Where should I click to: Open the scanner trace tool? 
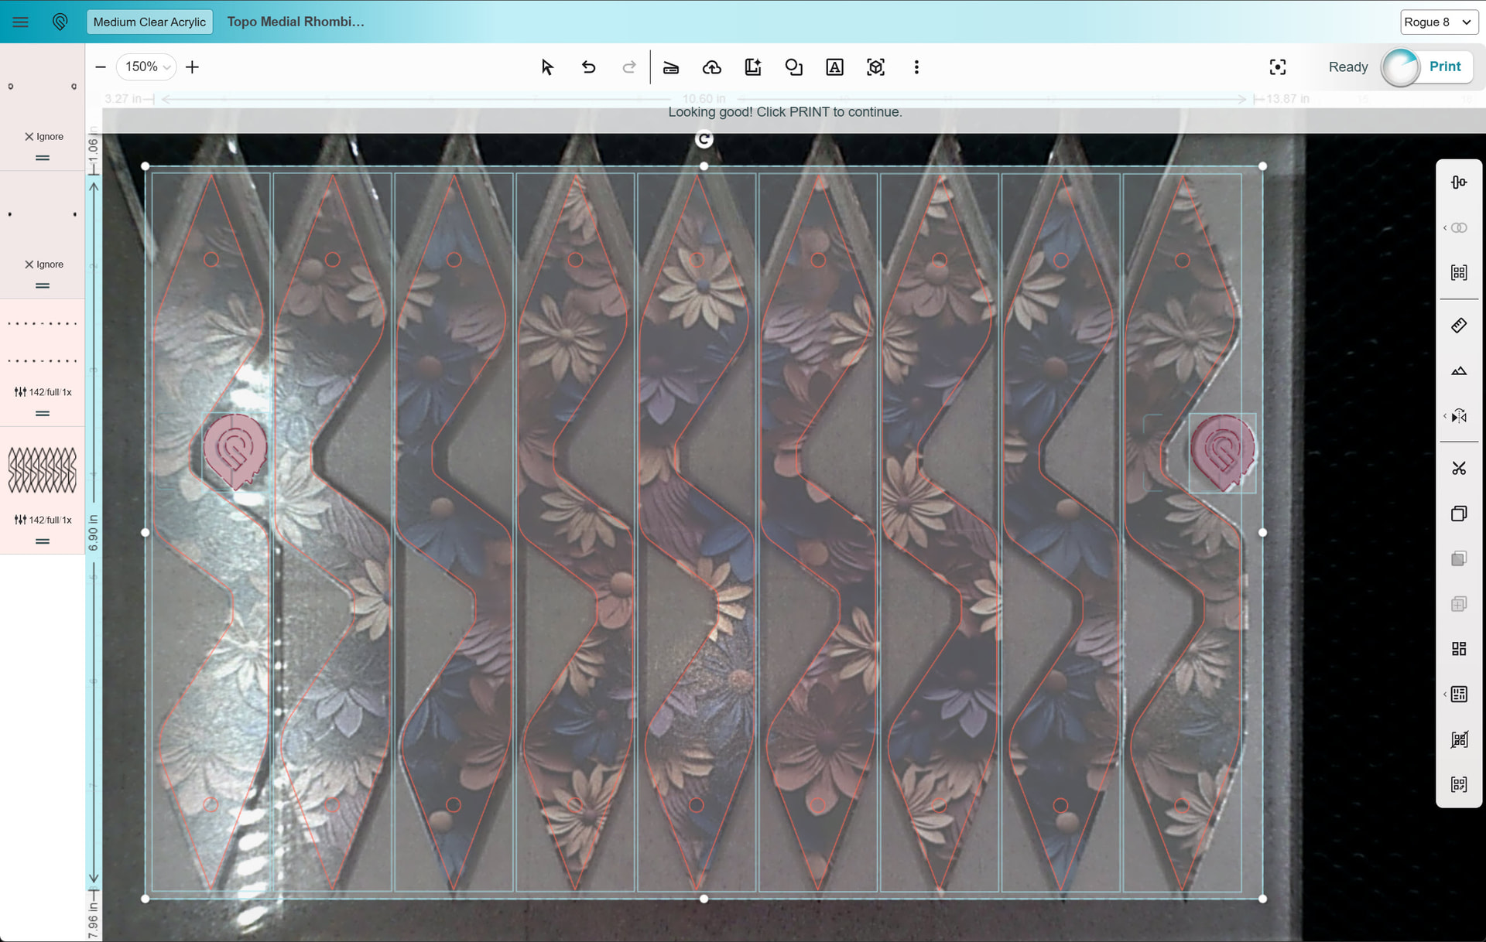(x=671, y=67)
